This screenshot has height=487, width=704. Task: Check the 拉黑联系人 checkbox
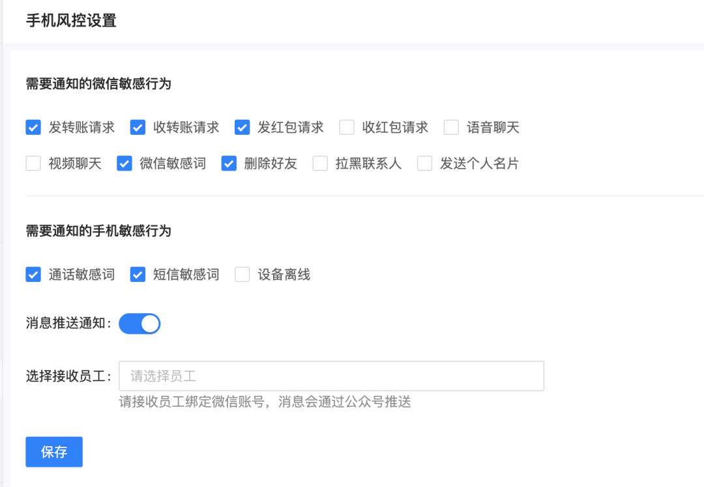320,163
